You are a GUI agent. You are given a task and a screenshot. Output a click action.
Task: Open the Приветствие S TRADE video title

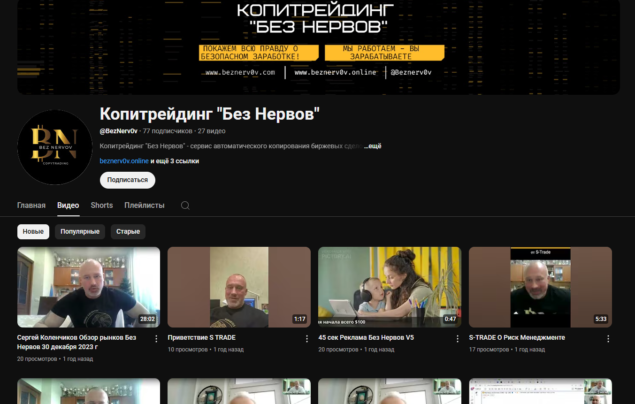click(202, 337)
